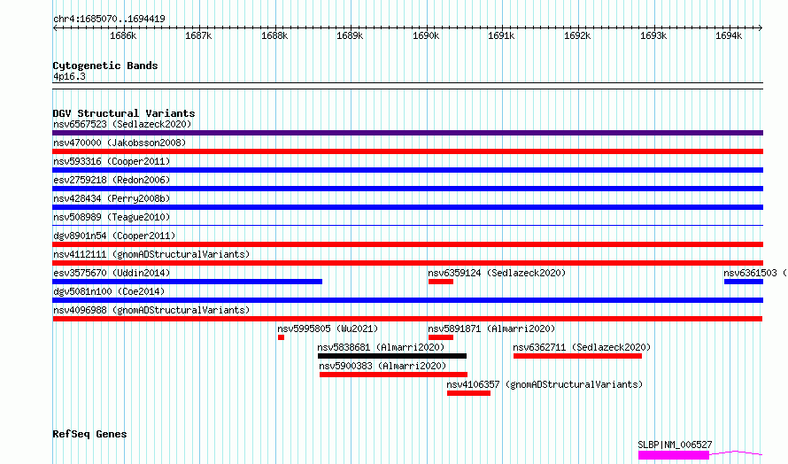Click nsv5891871 (Almarri2020) label
The width and height of the screenshot is (788, 464).
coord(491,329)
